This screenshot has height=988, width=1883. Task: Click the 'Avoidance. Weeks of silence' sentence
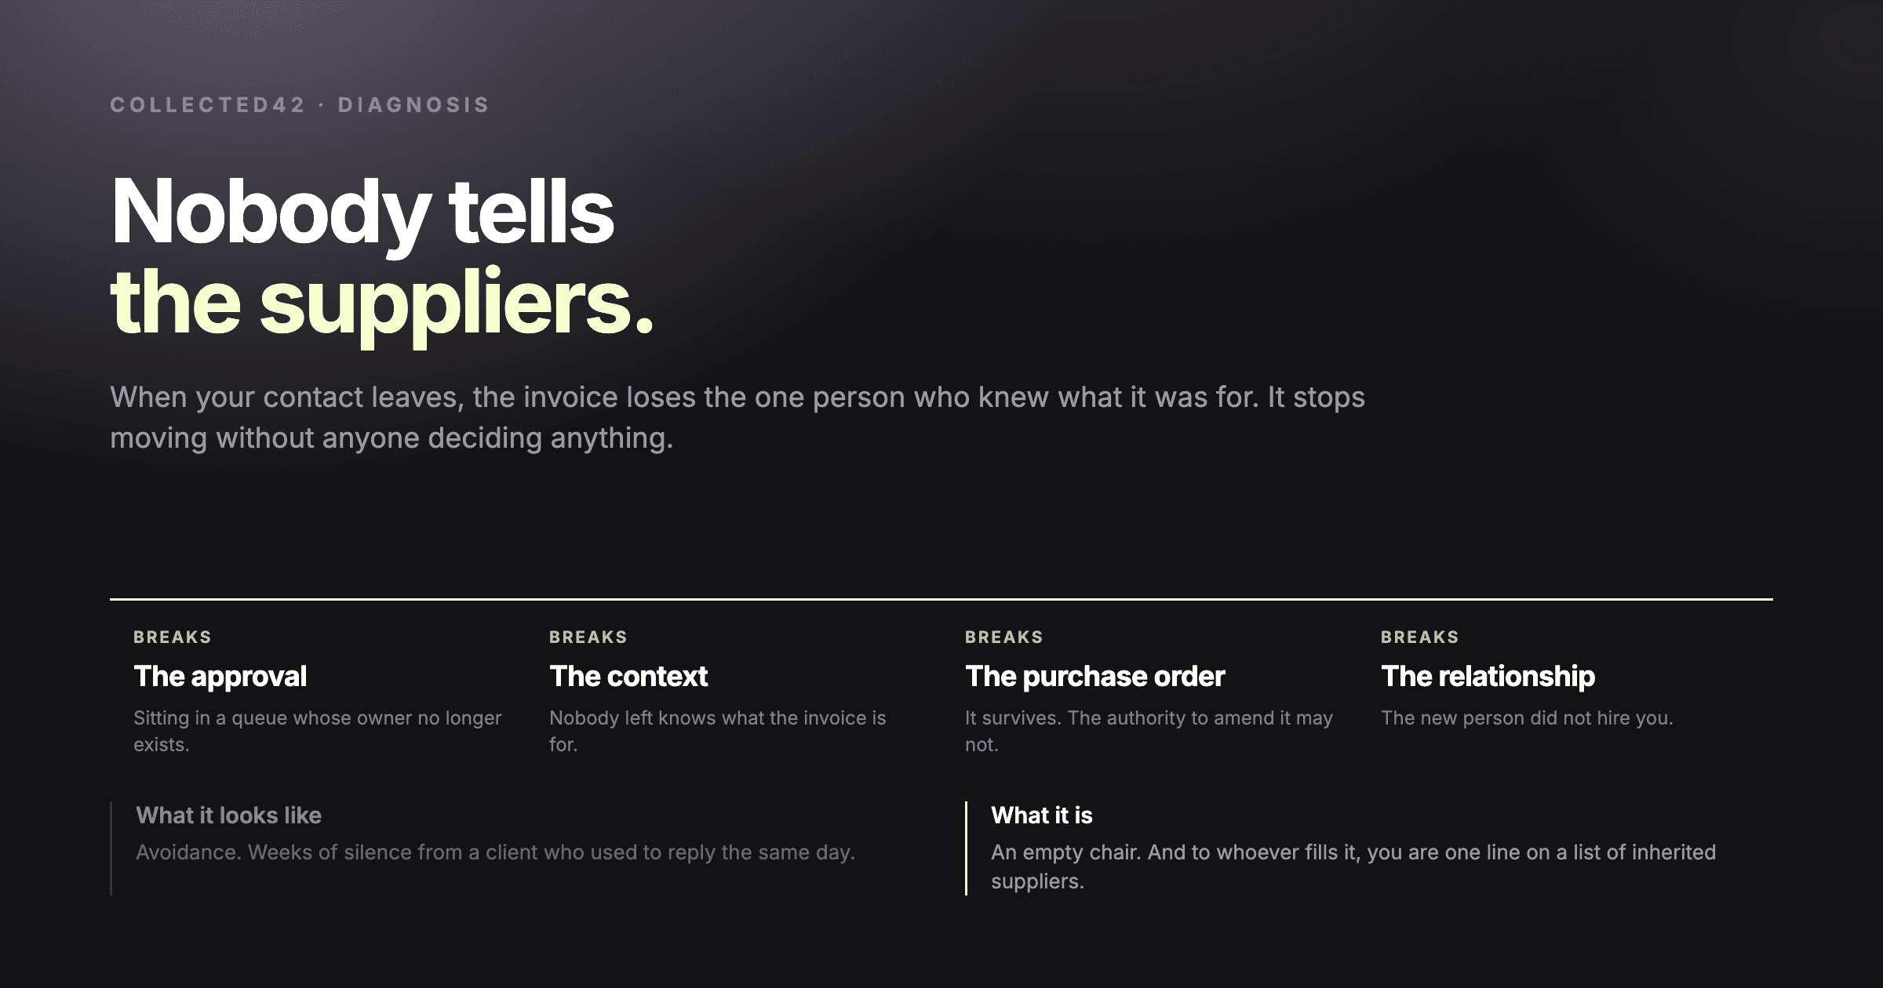(x=495, y=852)
